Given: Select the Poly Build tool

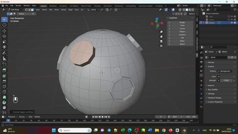Looking at the screenshot, I should tap(4, 97).
